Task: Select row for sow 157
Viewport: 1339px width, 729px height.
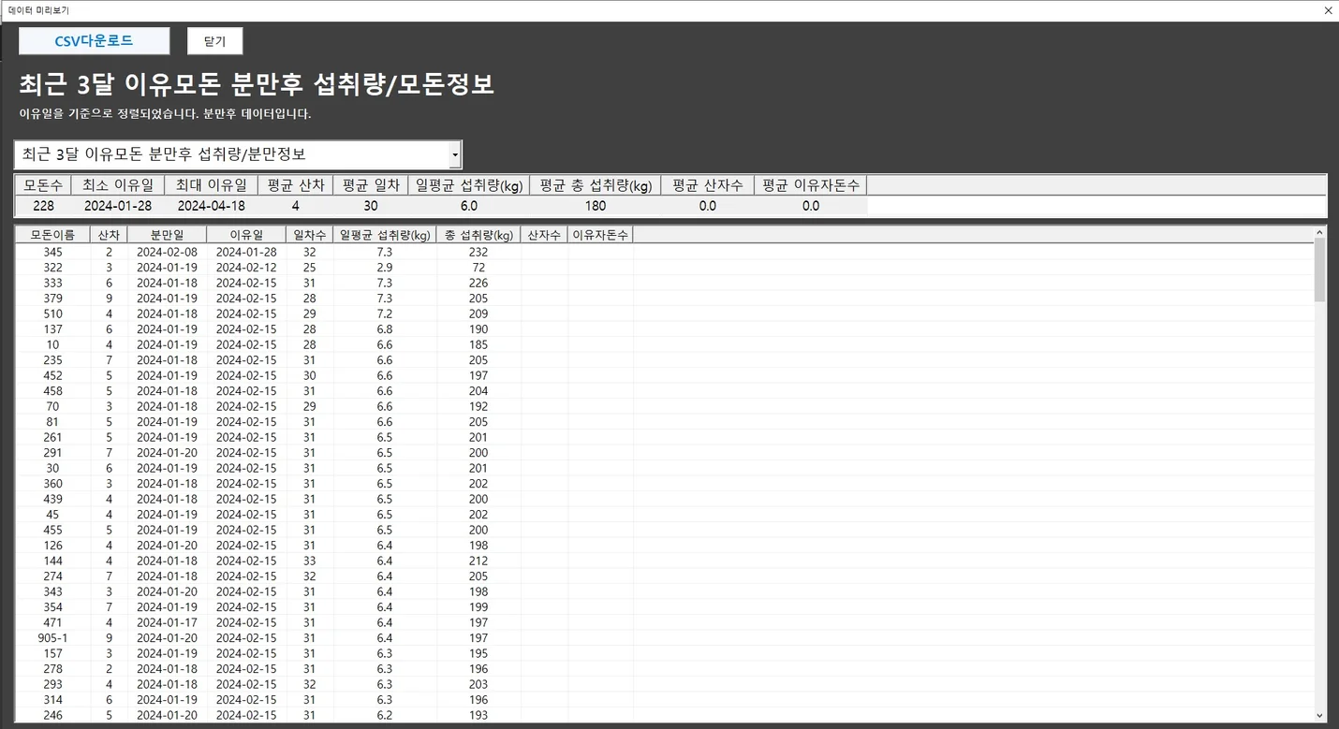Action: tap(664, 653)
